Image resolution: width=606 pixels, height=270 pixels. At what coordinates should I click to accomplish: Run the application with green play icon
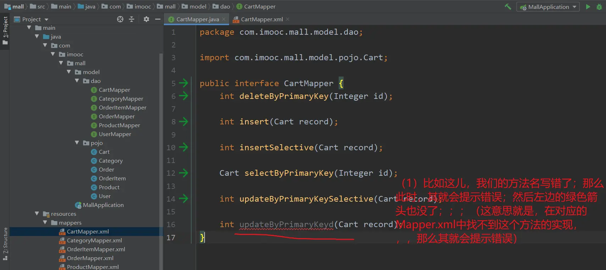click(588, 7)
